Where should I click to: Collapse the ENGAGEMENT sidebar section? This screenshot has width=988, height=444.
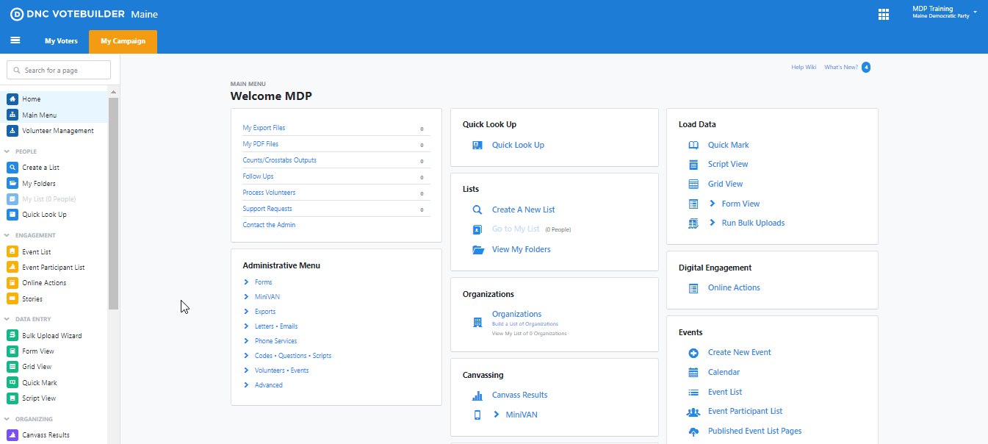(7, 236)
